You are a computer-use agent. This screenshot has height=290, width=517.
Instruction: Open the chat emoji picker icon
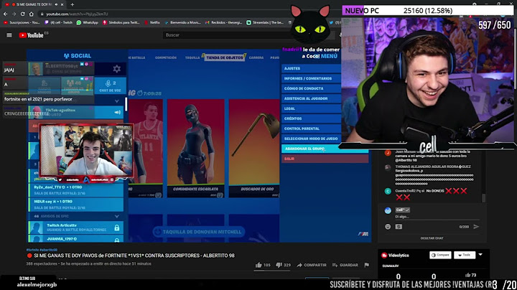388,227
